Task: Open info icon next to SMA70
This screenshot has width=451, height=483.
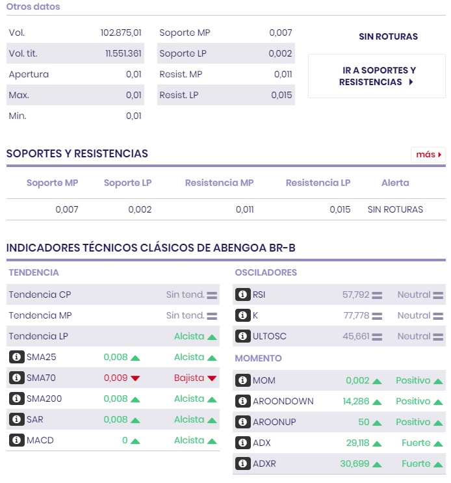Action: pos(17,378)
